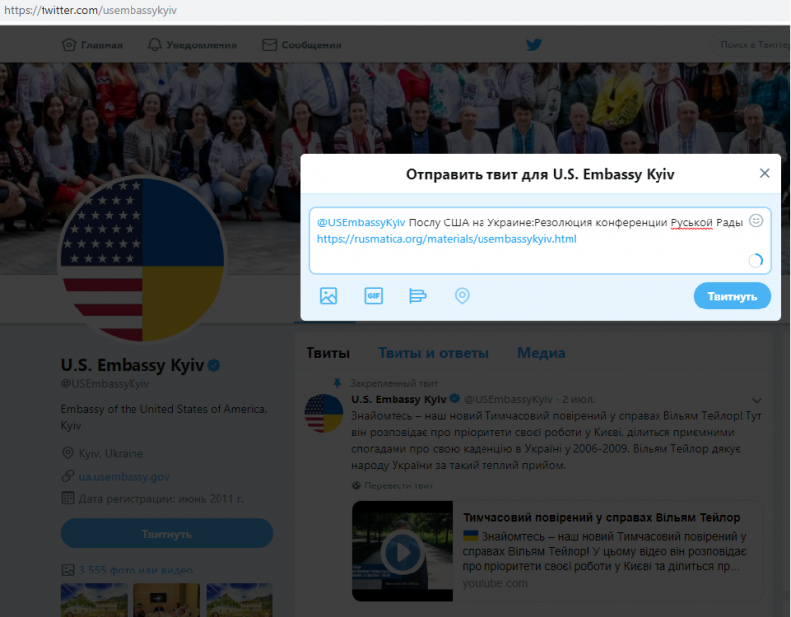
Task: Send tweet with dialog Твитнуть button
Action: (x=732, y=296)
